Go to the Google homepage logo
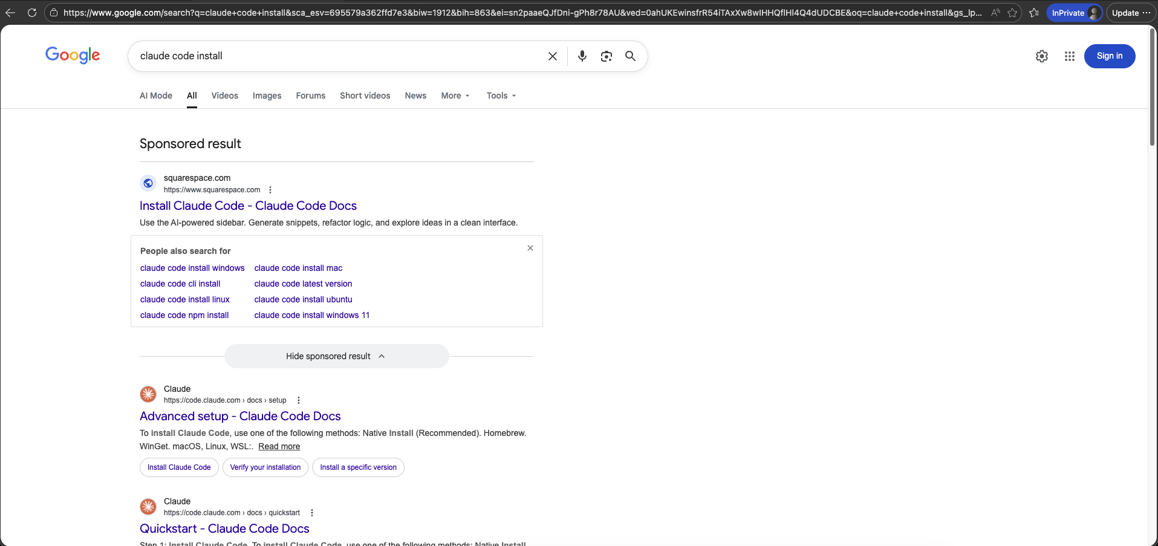 point(73,55)
